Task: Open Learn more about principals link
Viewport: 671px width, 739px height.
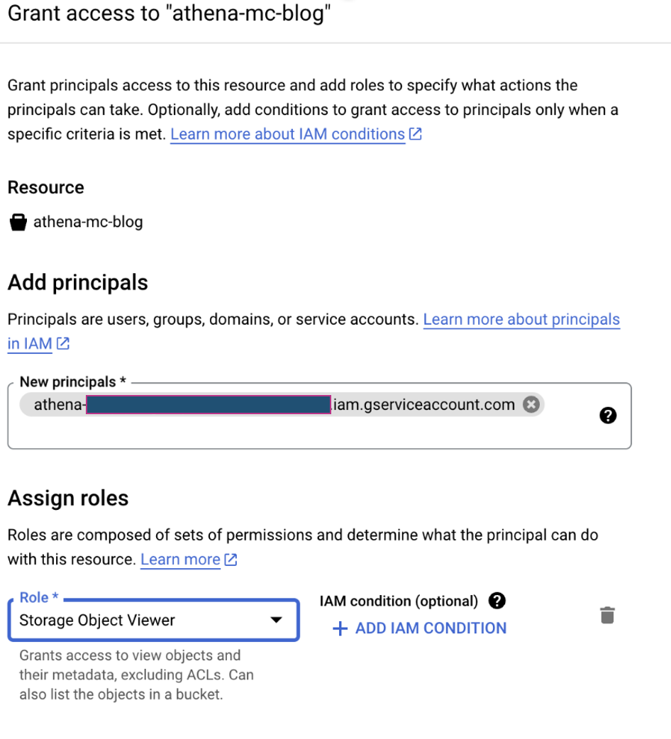Action: click(521, 319)
